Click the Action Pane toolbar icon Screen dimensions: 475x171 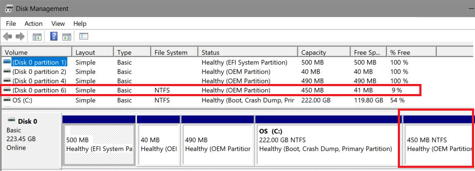(x=67, y=37)
